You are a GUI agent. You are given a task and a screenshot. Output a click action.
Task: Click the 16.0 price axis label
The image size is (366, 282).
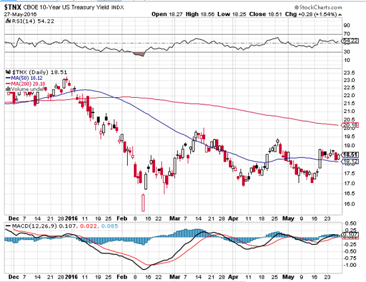349,204
